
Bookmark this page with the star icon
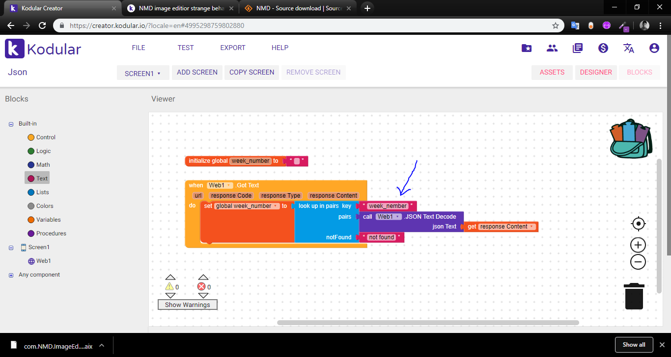click(x=556, y=25)
